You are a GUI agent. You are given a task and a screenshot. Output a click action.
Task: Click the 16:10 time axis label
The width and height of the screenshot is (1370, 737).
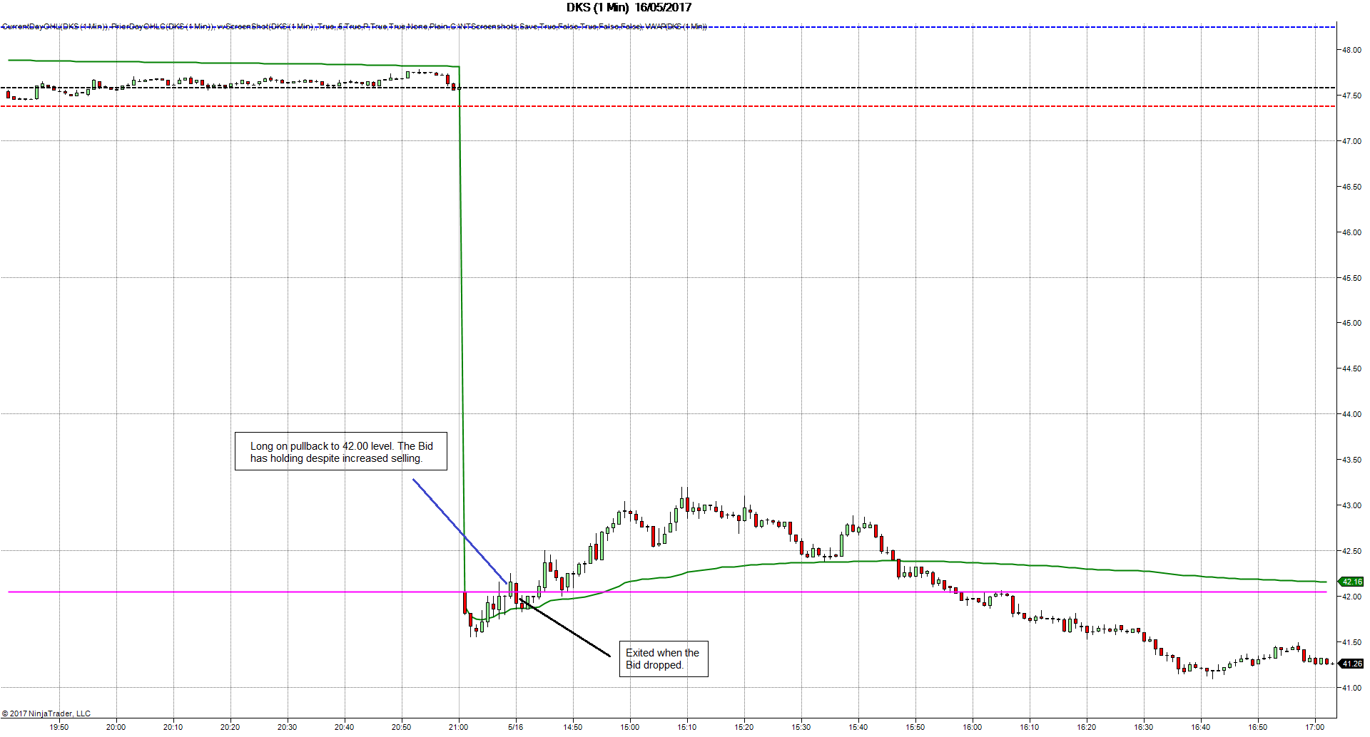[x=1030, y=727]
